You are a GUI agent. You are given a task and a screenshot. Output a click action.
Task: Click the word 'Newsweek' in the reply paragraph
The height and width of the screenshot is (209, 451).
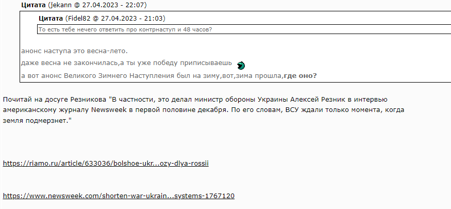click(108, 110)
